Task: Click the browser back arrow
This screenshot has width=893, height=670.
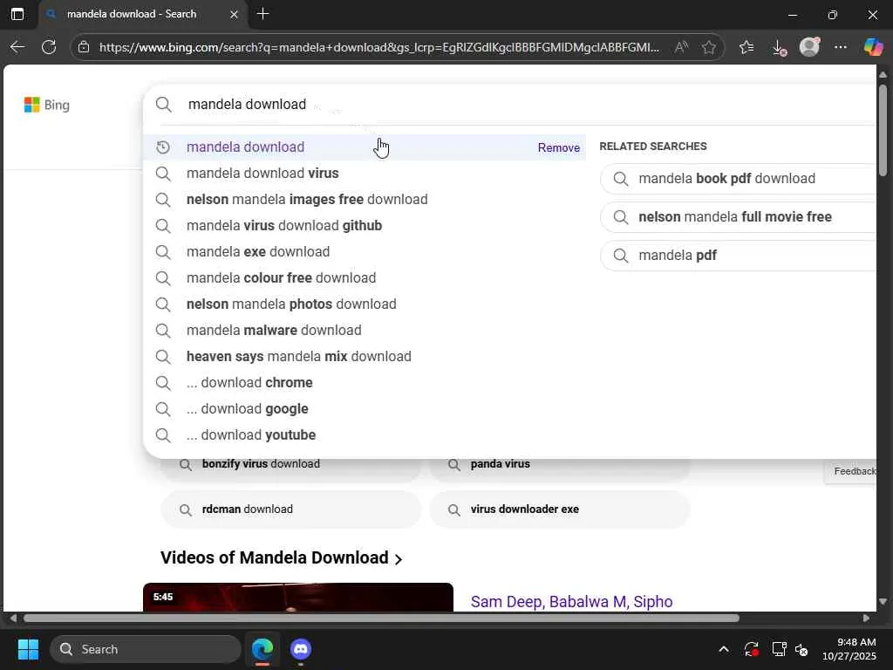Action: 17,47
